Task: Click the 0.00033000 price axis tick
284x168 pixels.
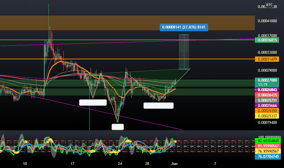Action: click(x=267, y=52)
